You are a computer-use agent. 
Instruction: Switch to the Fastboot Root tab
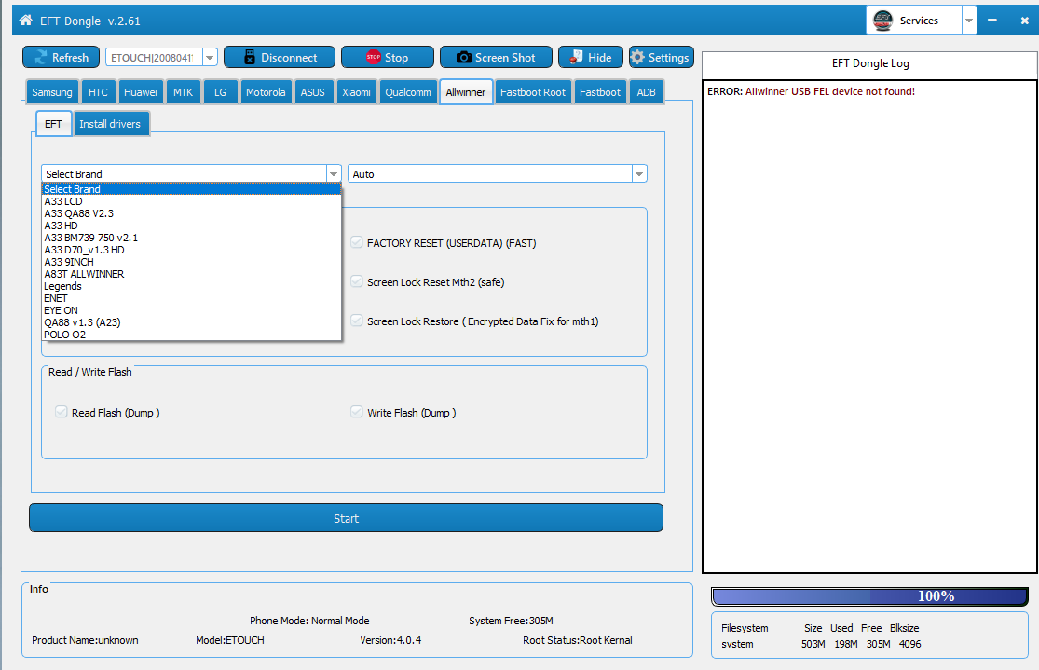click(x=533, y=92)
